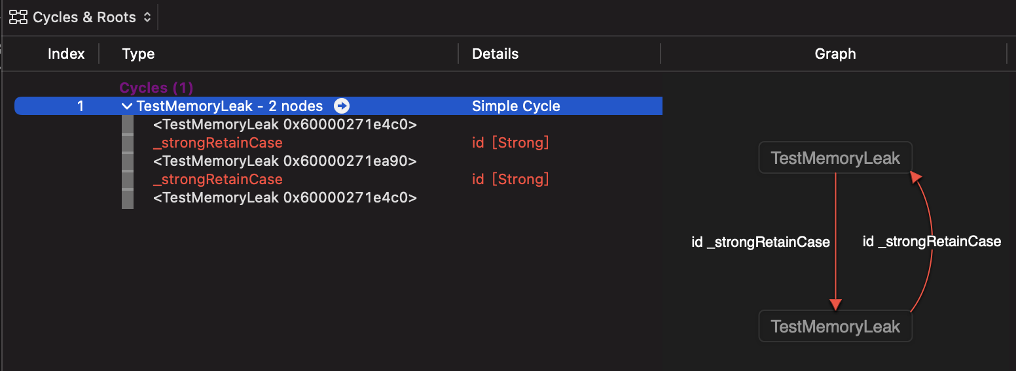Open the Cycles & Roots view dropdown

click(x=147, y=18)
